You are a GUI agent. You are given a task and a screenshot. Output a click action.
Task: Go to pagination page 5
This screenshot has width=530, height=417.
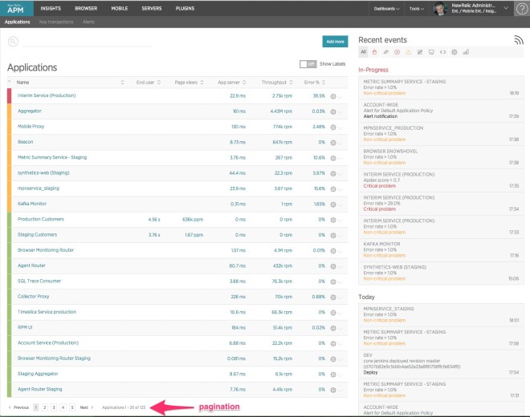pos(72,407)
